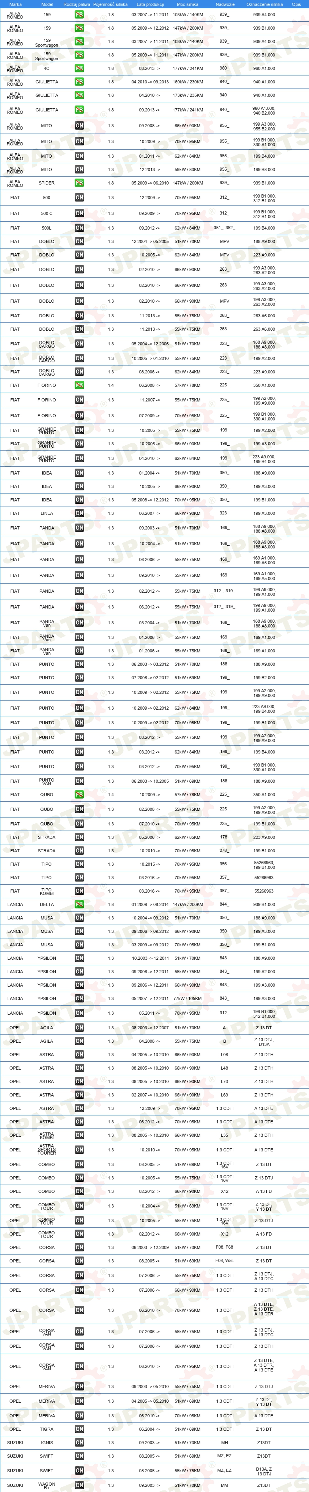The image size is (309, 1492).
Task: Click the ON icon for Lancia Ypsilon 77kW
Action: (79, 998)
